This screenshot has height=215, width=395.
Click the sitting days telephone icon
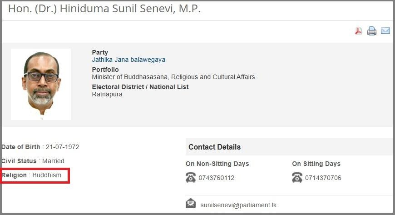(297, 178)
